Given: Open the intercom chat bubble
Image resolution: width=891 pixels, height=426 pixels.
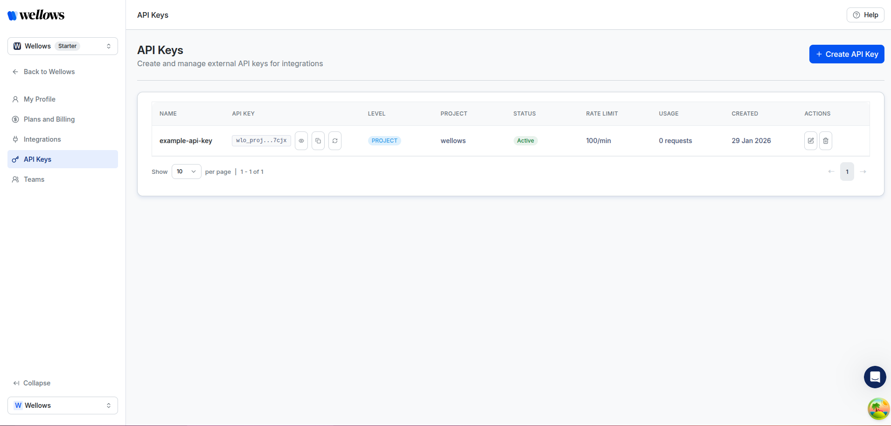Looking at the screenshot, I should (875, 377).
